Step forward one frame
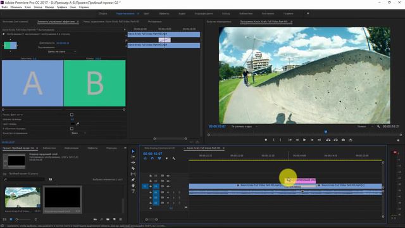Image resolution: width=405 pixels, height=228 pixels. pyautogui.click(x=312, y=140)
